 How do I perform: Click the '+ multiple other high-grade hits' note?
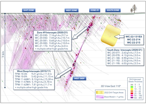(51, 49)
